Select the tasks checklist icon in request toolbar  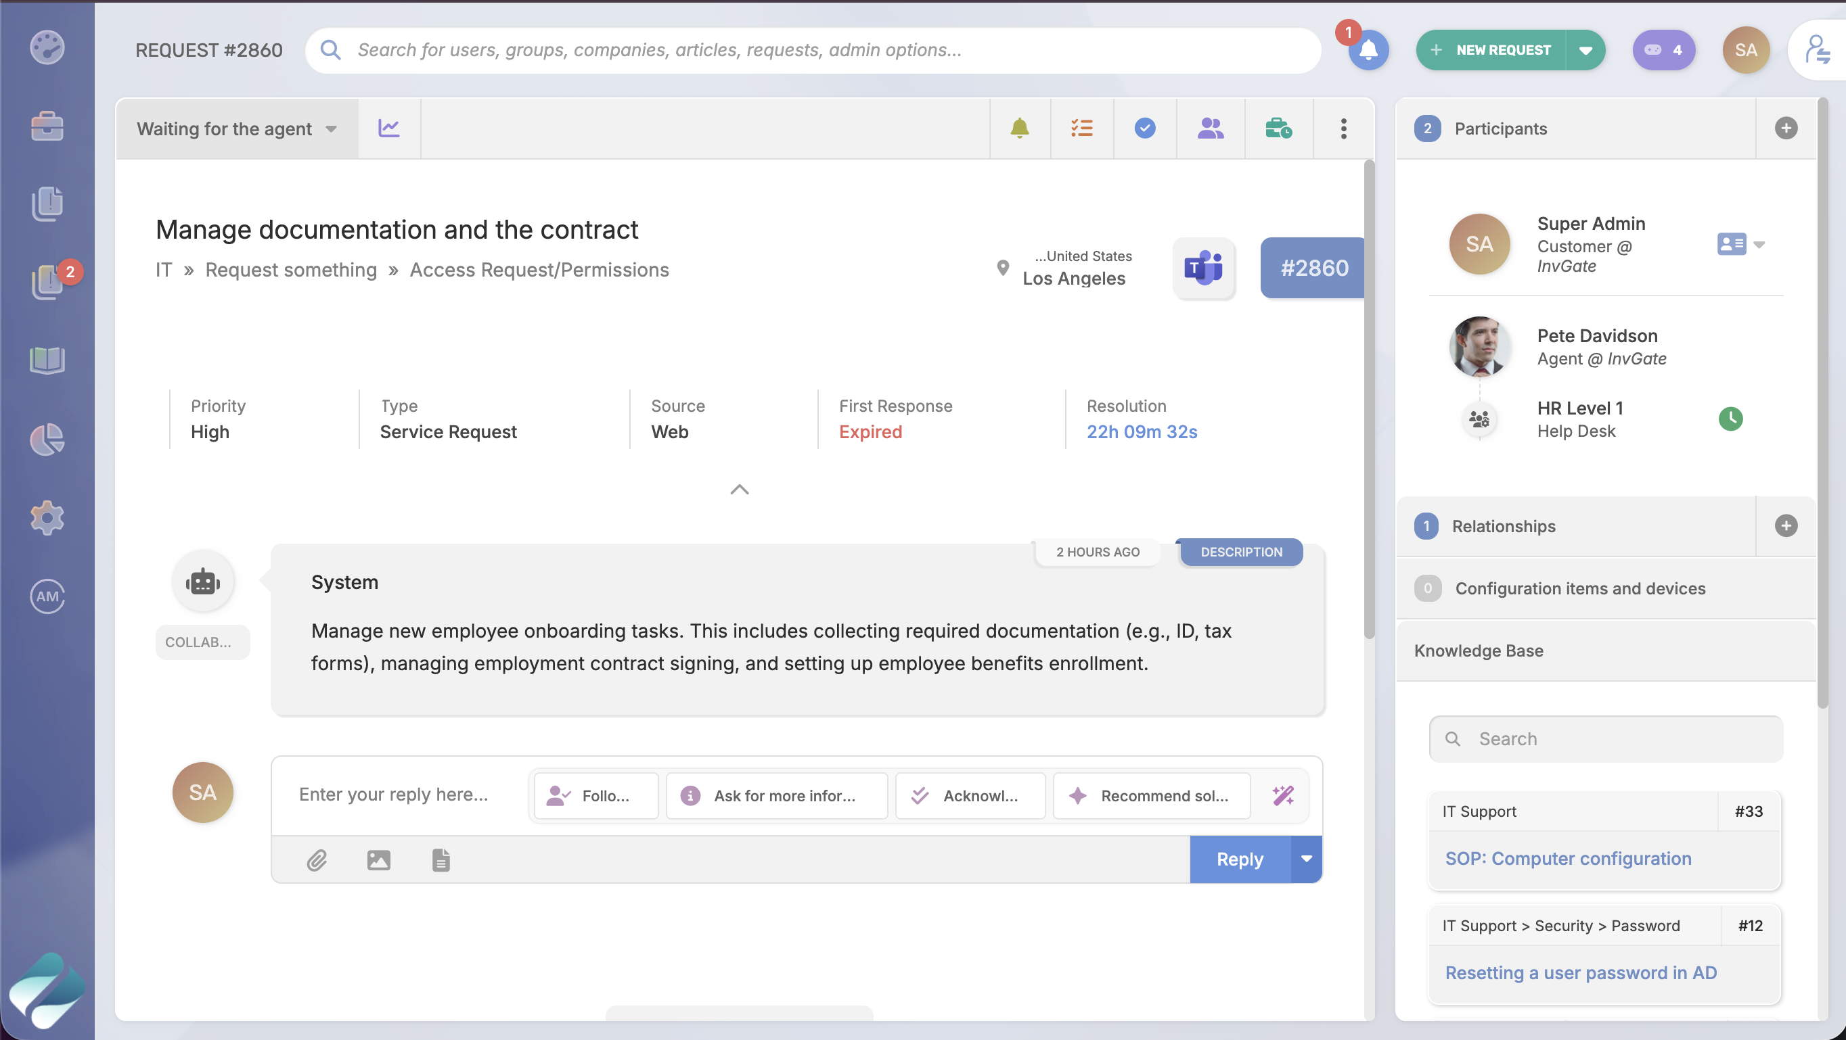(x=1081, y=128)
